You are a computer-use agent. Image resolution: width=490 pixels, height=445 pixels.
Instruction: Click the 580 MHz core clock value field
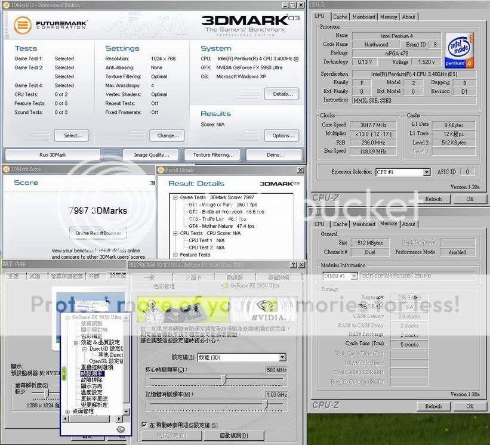(x=276, y=370)
